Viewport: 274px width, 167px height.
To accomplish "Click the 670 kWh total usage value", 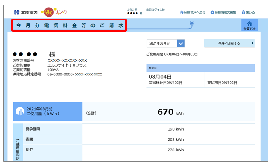I will click(x=170, y=112).
